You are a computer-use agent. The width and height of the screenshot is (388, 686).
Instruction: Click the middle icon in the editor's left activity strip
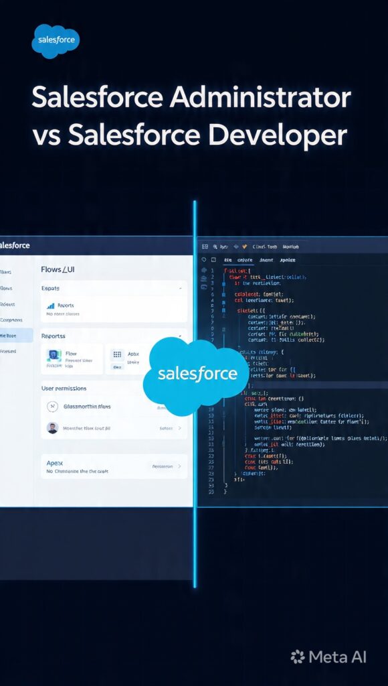click(x=203, y=278)
